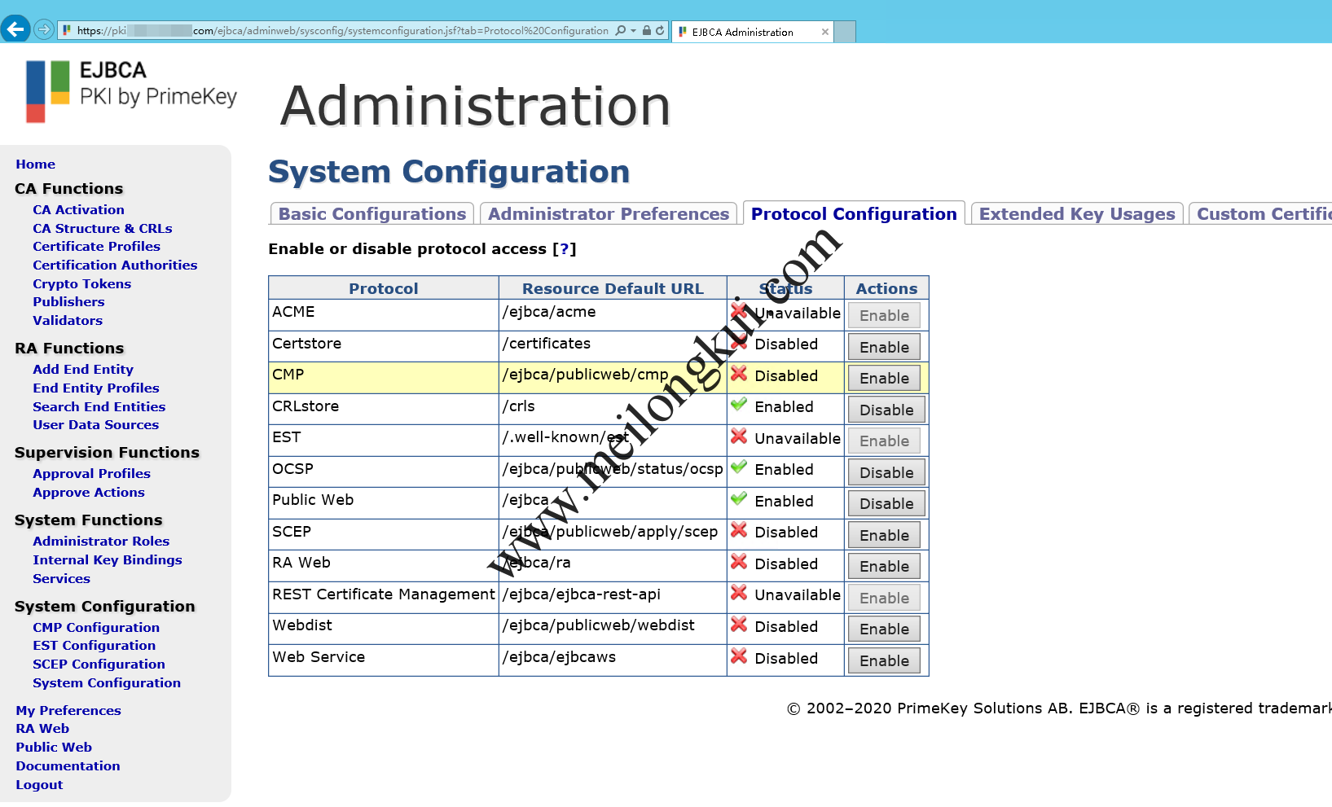The width and height of the screenshot is (1332, 807).
Task: Click the red X icon for RA Web row
Action: tap(739, 562)
